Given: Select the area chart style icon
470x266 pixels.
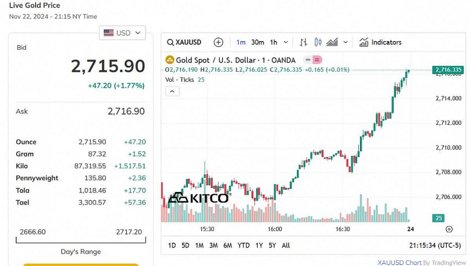Looking at the screenshot, I should tap(332, 43).
